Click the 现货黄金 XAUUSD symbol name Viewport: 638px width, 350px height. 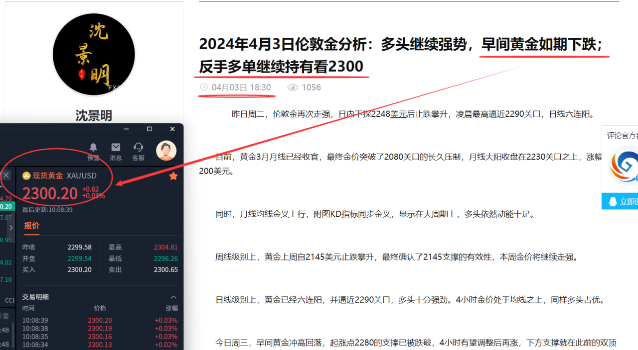click(x=65, y=175)
